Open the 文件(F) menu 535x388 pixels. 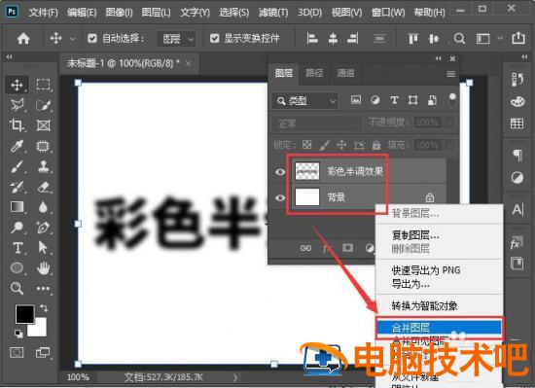(43, 13)
